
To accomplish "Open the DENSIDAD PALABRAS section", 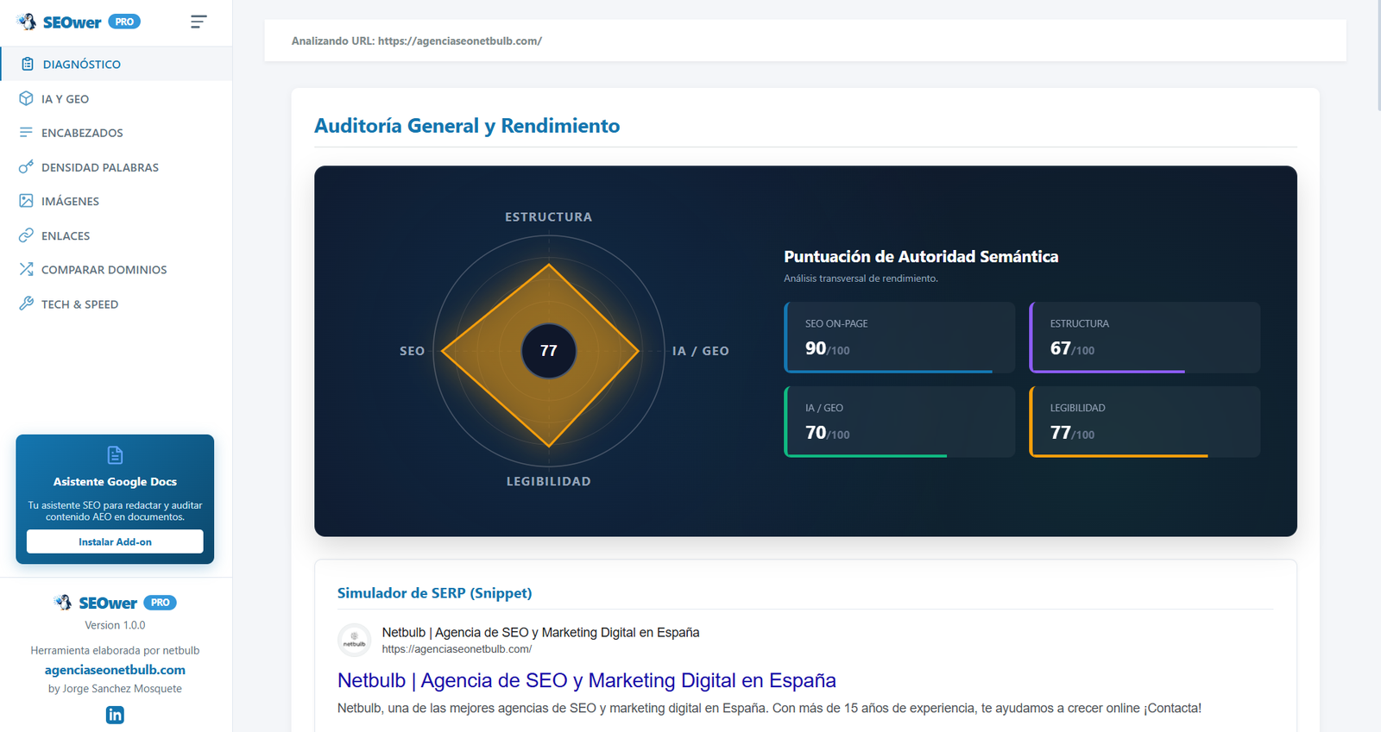I will tap(117, 166).
